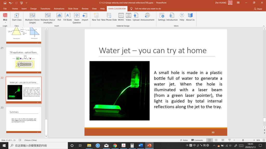This screenshot has width=266, height=149.
Task: Click the zoom slider handle
Action: [243, 140]
